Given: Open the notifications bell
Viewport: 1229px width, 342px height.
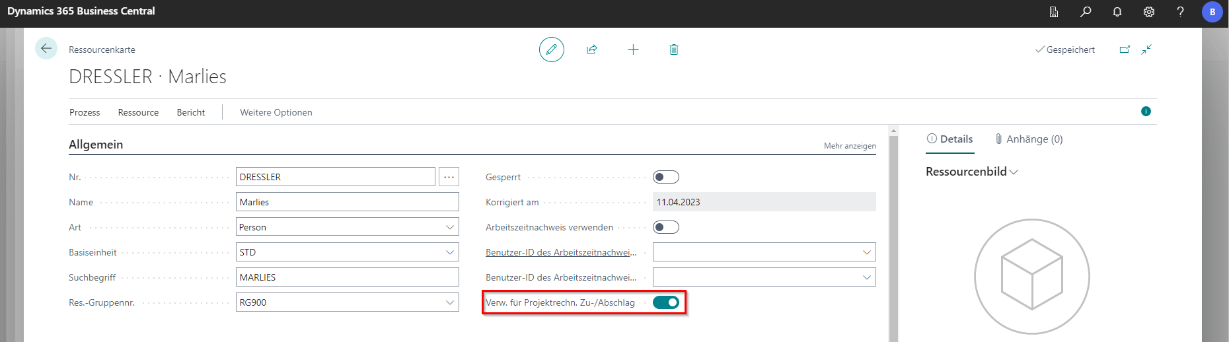Looking at the screenshot, I should [1117, 12].
